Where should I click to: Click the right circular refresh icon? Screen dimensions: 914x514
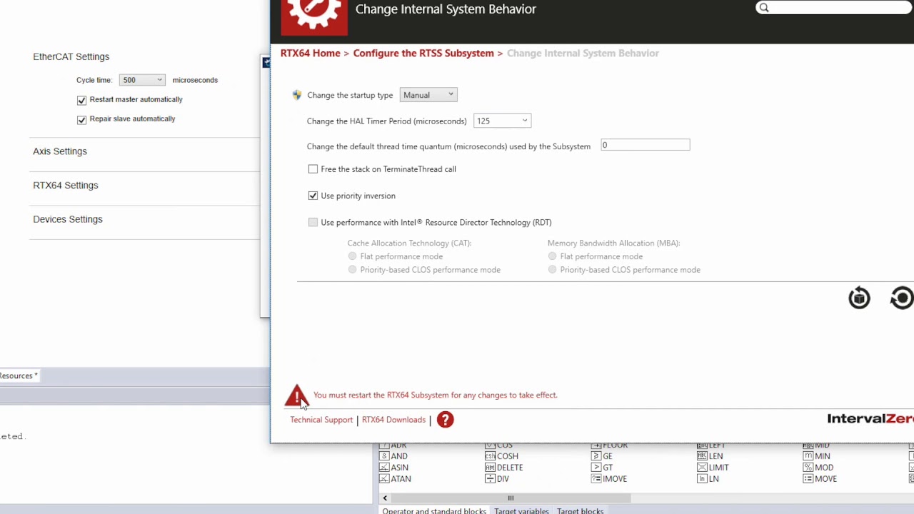[x=902, y=298]
